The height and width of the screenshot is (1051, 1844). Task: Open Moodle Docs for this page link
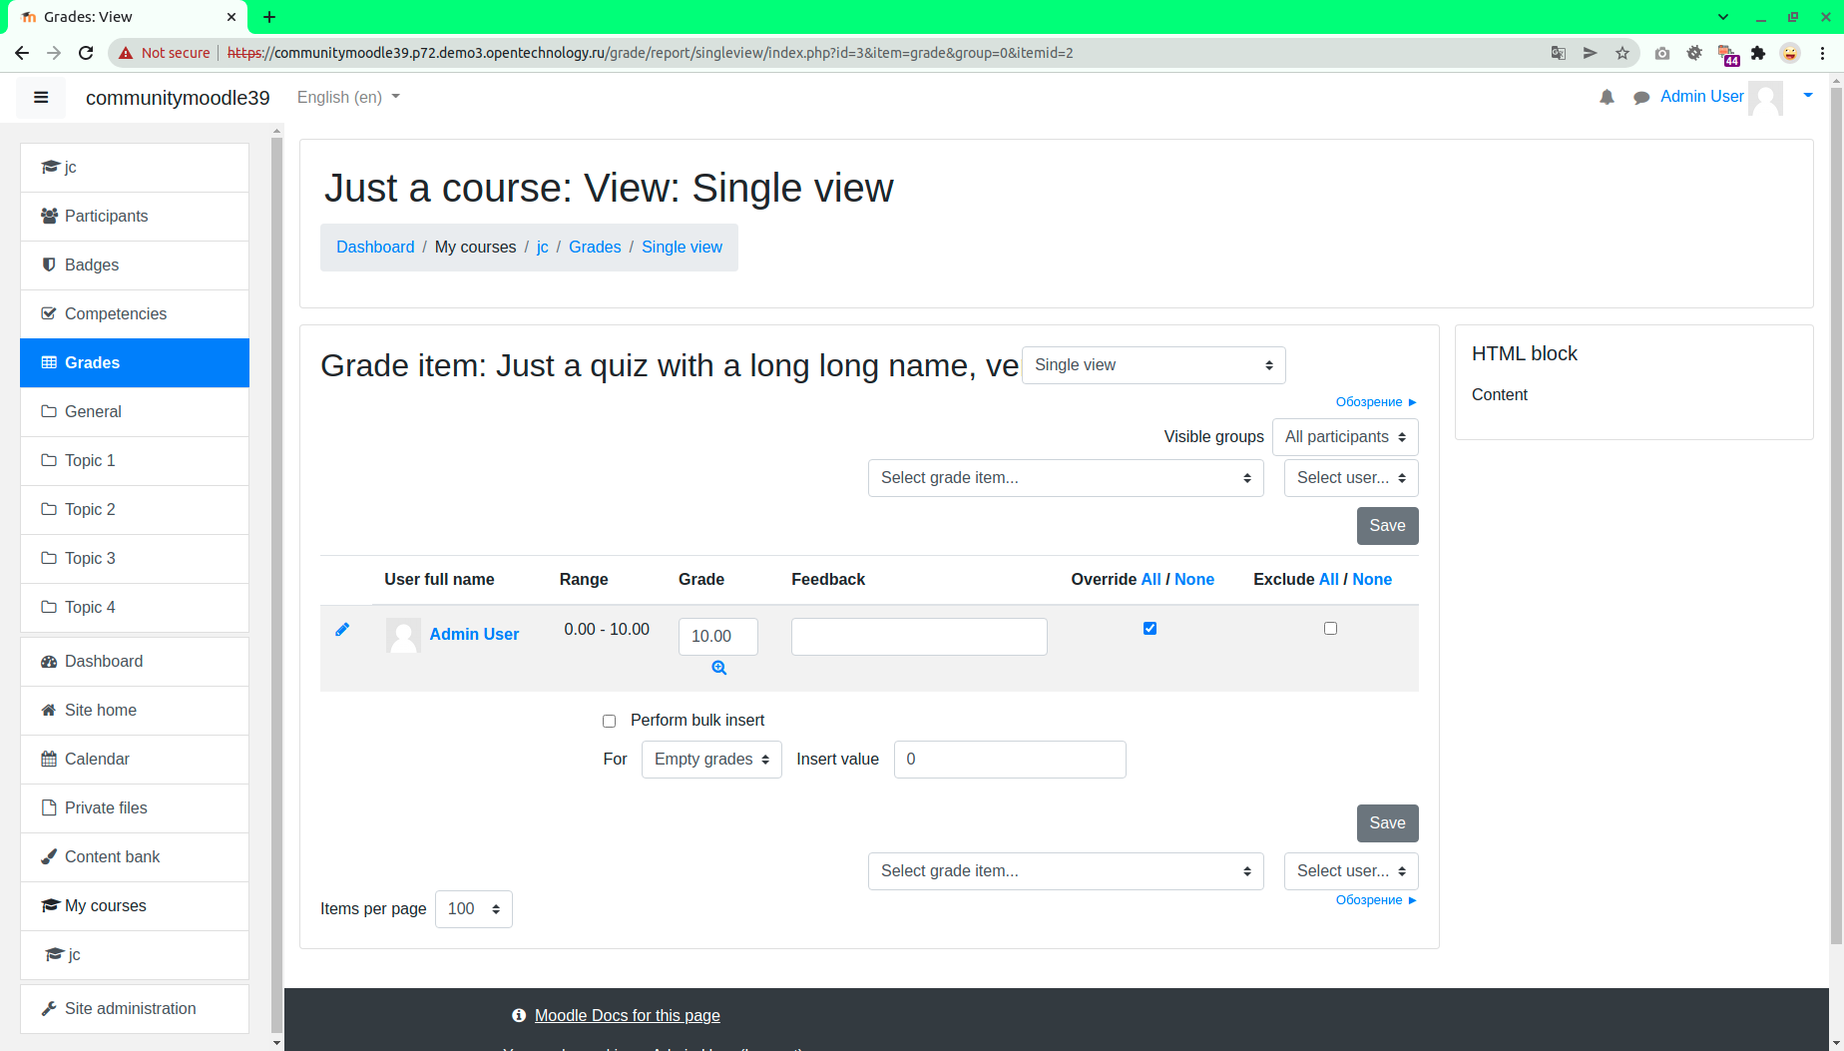[628, 1016]
